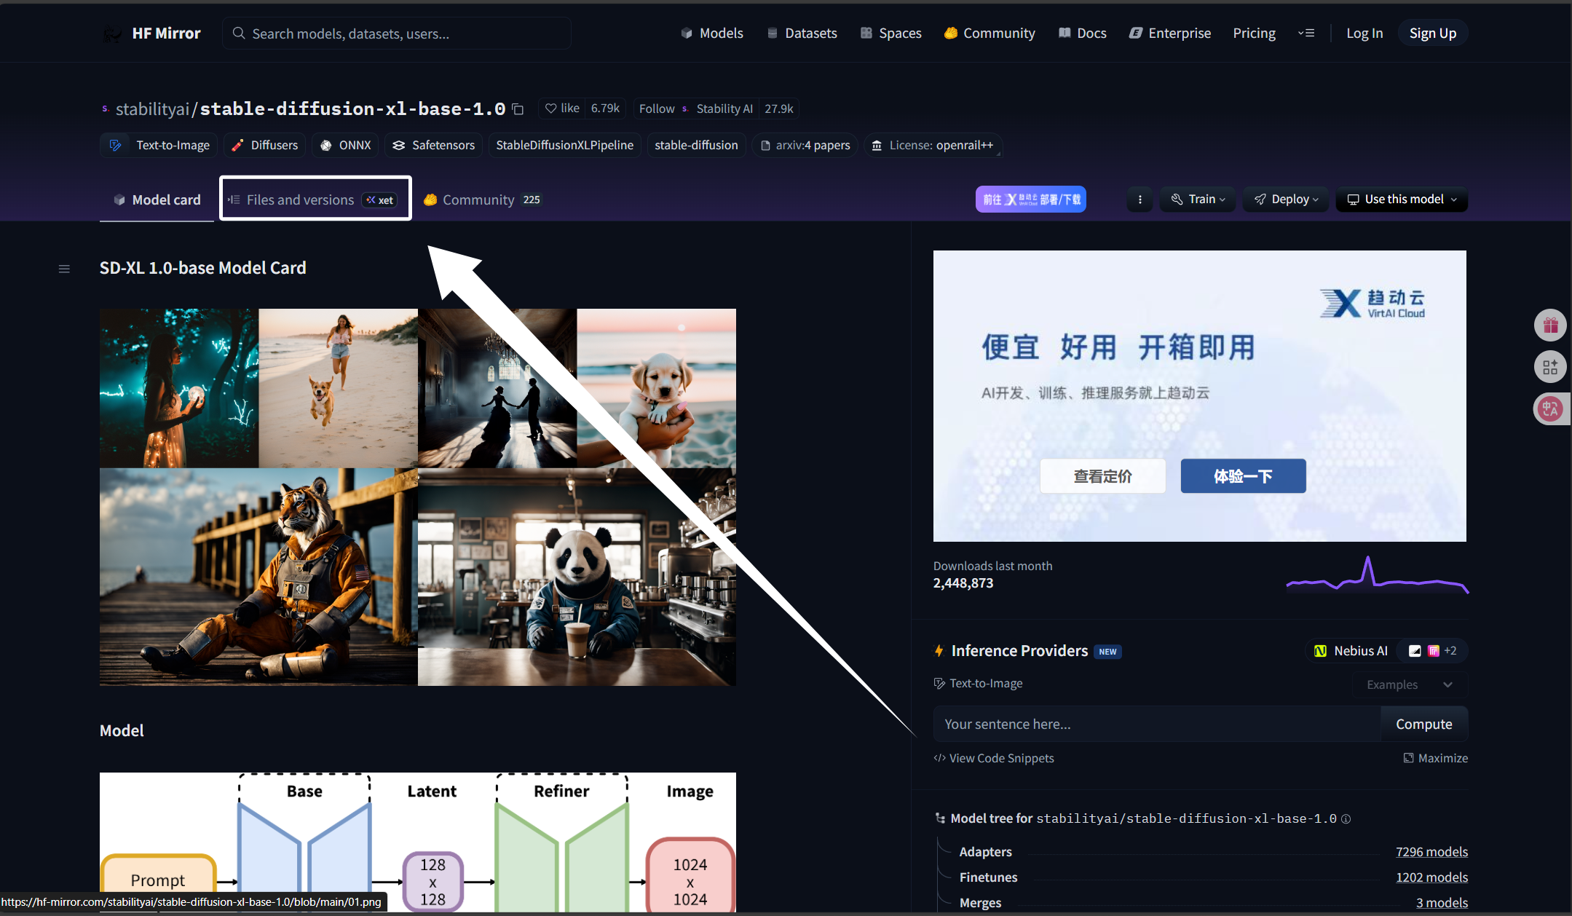
Task: Click the License: openrail++ tag
Action: (x=933, y=145)
